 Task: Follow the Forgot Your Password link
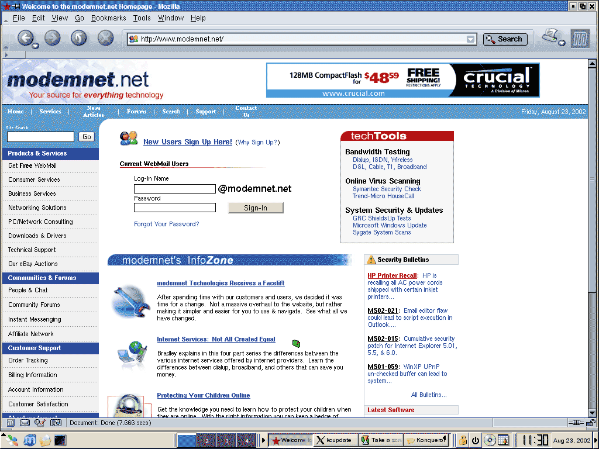pyautogui.click(x=166, y=224)
